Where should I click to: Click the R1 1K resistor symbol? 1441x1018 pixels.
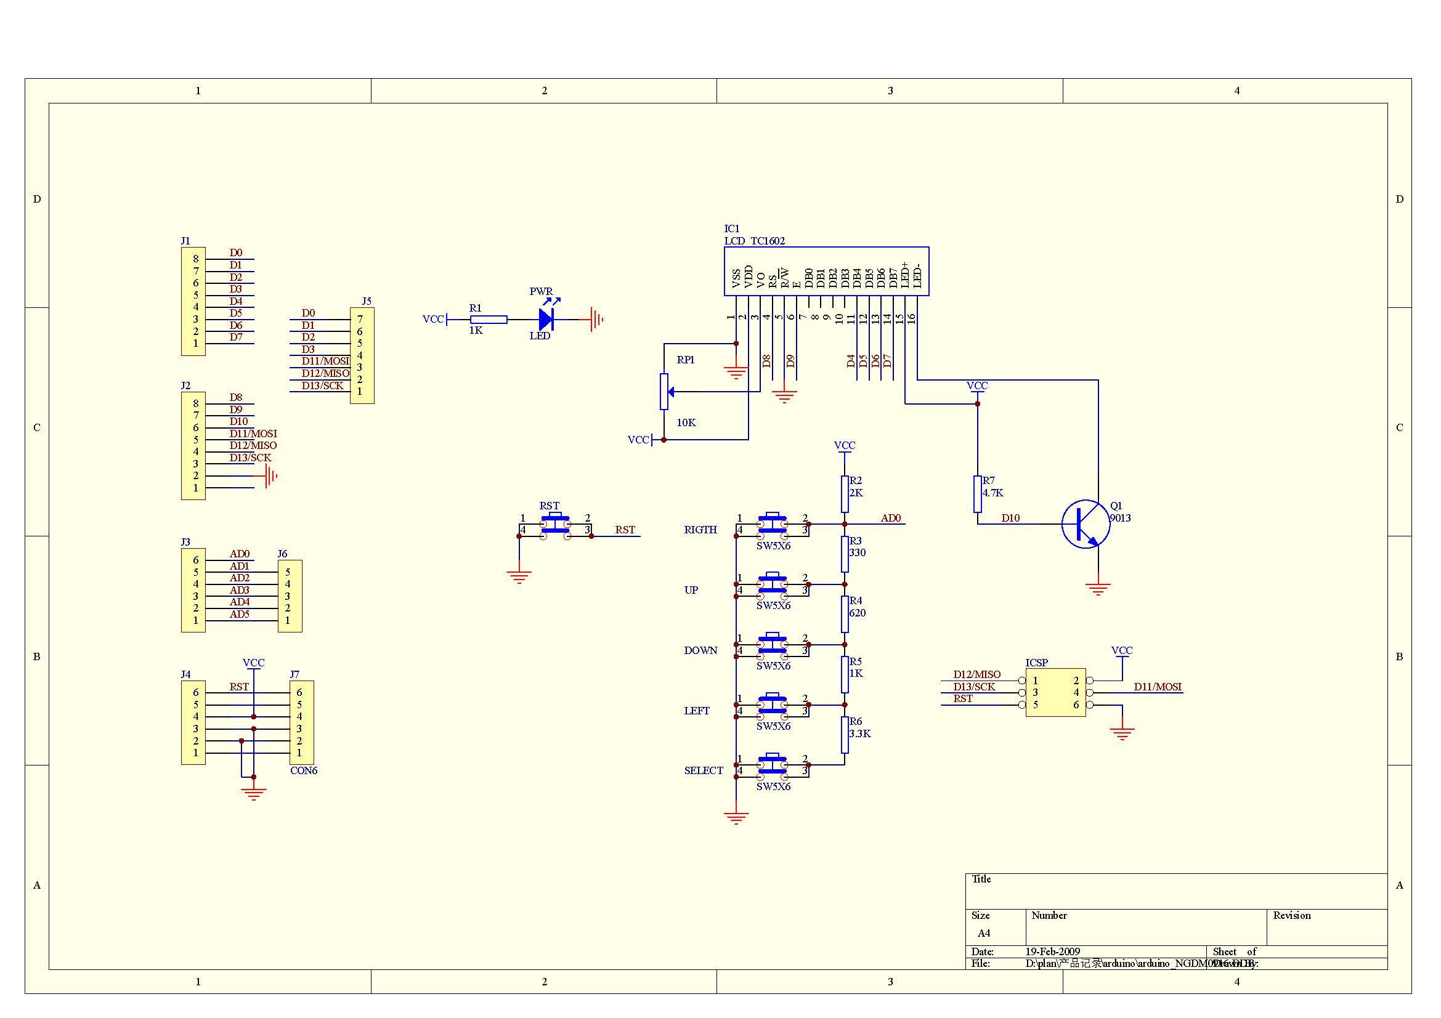tap(489, 319)
